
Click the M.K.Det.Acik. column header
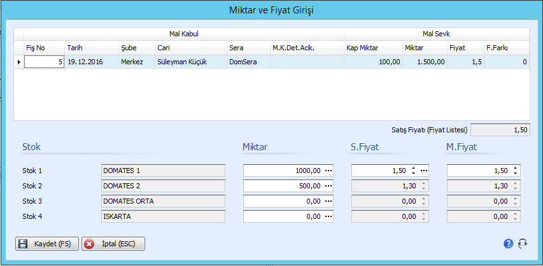[307, 48]
